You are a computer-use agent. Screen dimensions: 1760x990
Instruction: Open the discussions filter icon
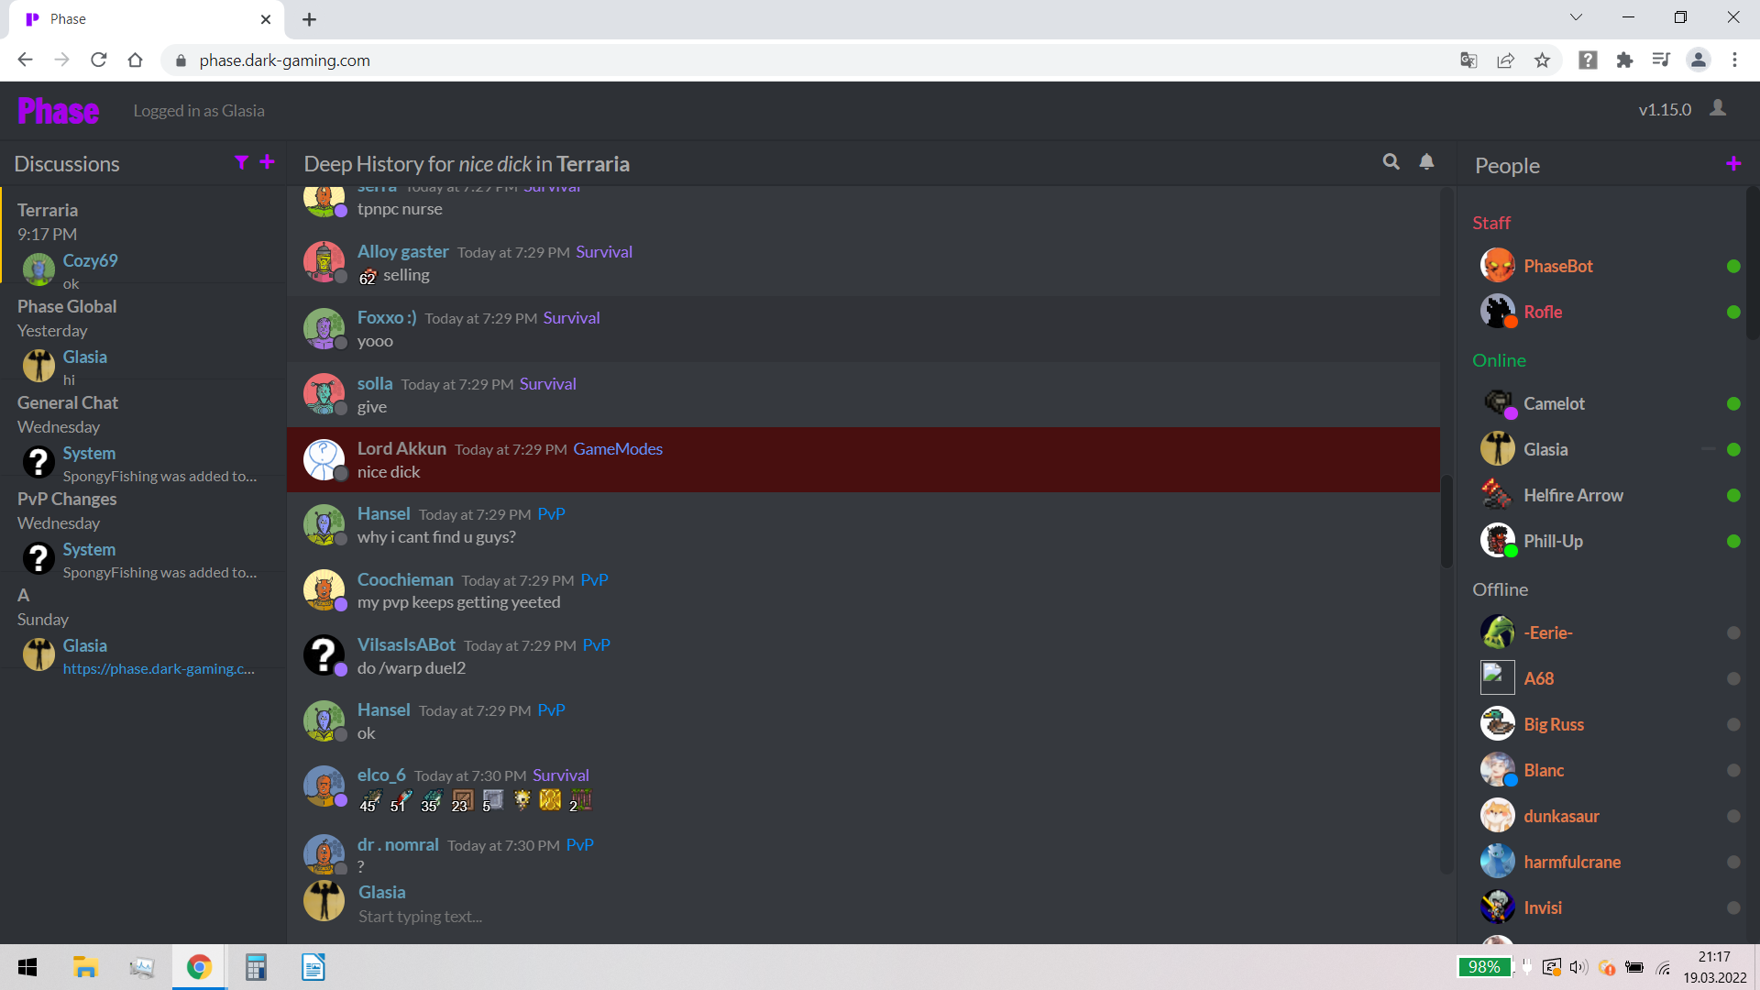pyautogui.click(x=241, y=162)
